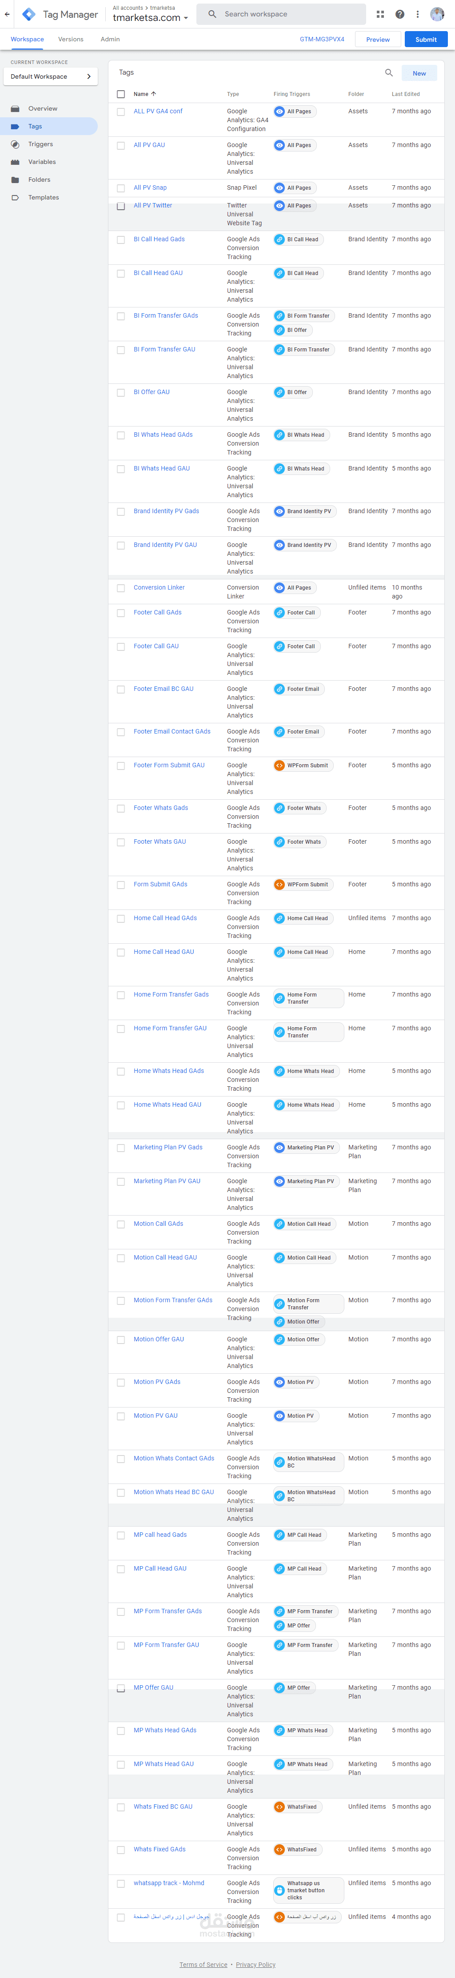455x1978 pixels.
Task: Sort tags by the Name column
Action: [144, 95]
